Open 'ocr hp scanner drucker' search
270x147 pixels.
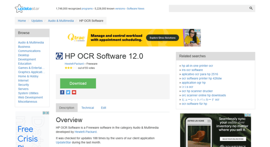click(197, 91)
